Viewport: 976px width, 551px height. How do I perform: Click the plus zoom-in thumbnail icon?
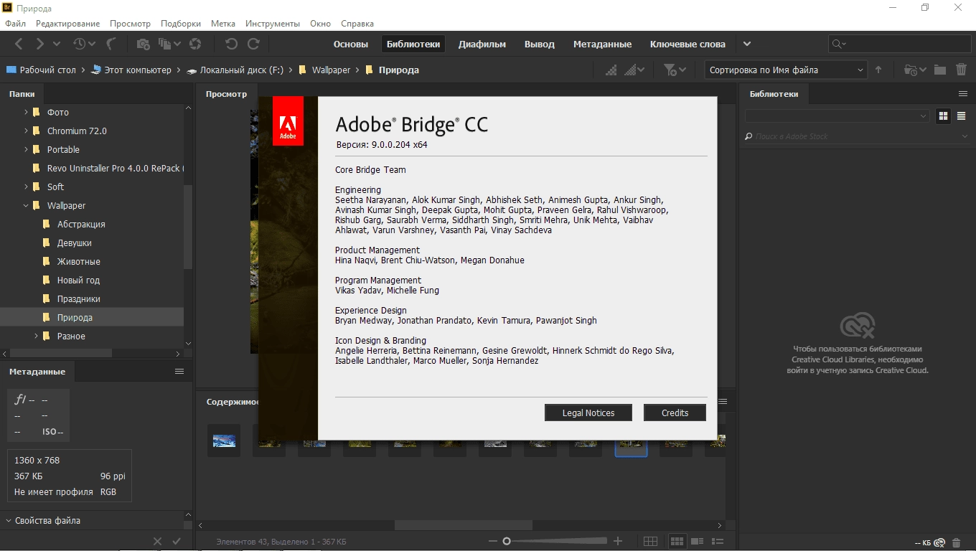tap(618, 541)
